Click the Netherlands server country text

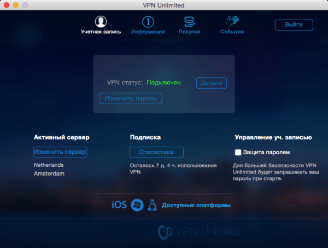(x=49, y=165)
